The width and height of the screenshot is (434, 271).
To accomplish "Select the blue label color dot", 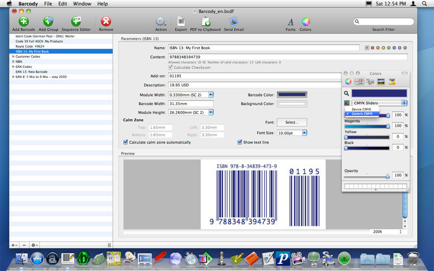I will pos(394,48).
